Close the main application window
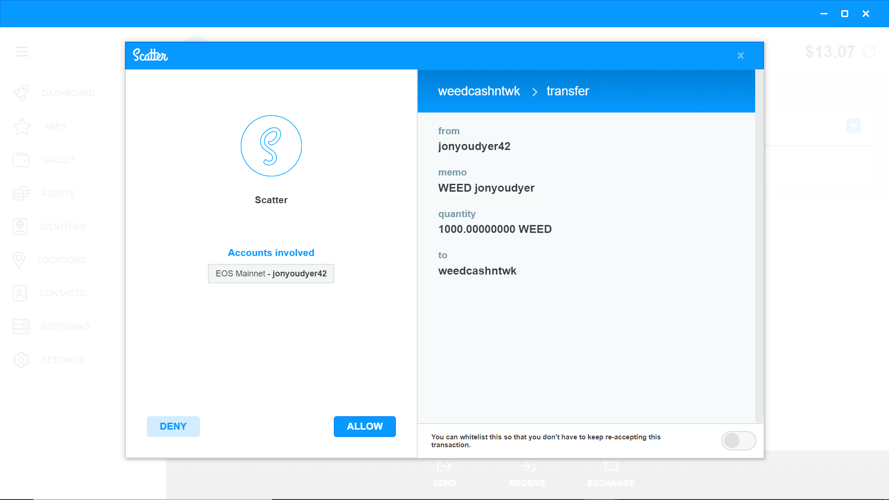889x500 pixels. pyautogui.click(x=866, y=14)
